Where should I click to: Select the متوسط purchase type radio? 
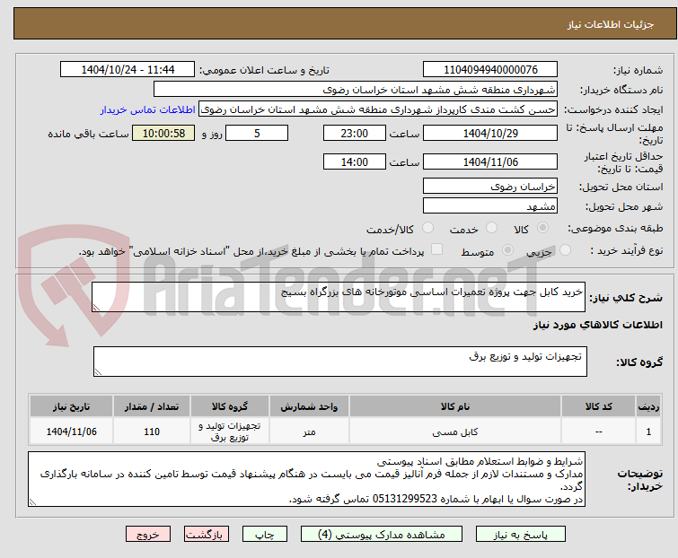click(507, 250)
